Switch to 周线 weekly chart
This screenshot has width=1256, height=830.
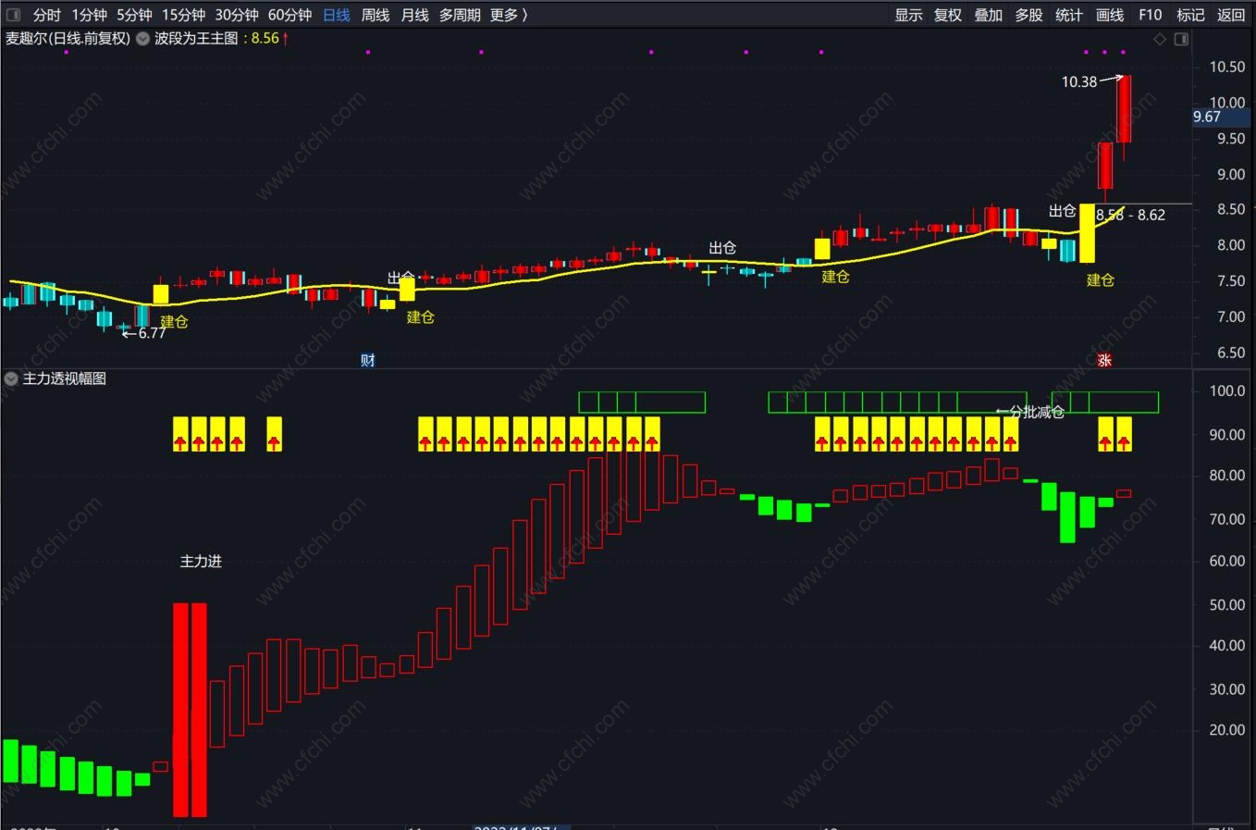tap(376, 15)
